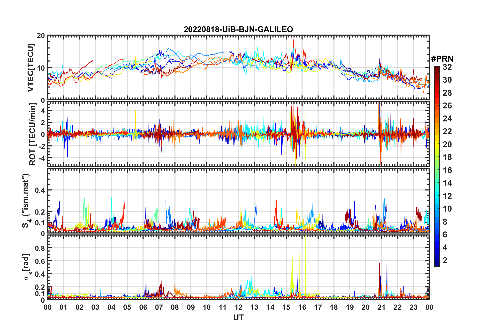This screenshot has height=333, width=477.
Task: Click the x-axis tick label 19
Action: click(350, 307)
